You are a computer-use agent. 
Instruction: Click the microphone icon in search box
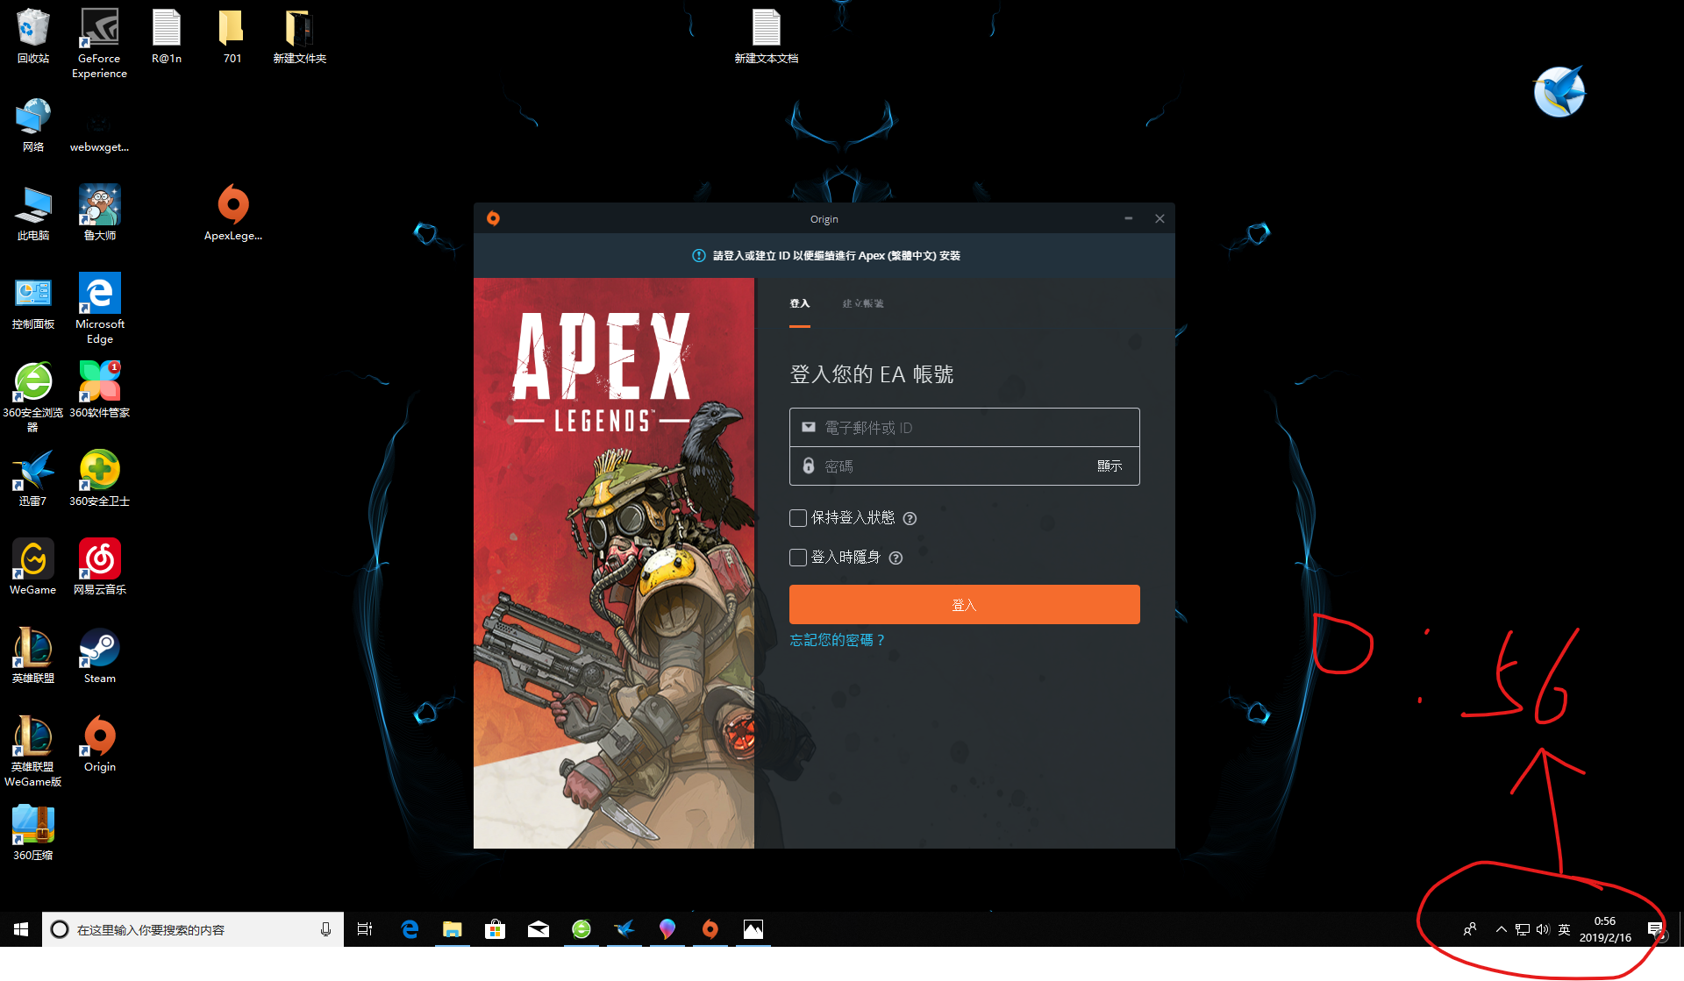pyautogui.click(x=325, y=929)
